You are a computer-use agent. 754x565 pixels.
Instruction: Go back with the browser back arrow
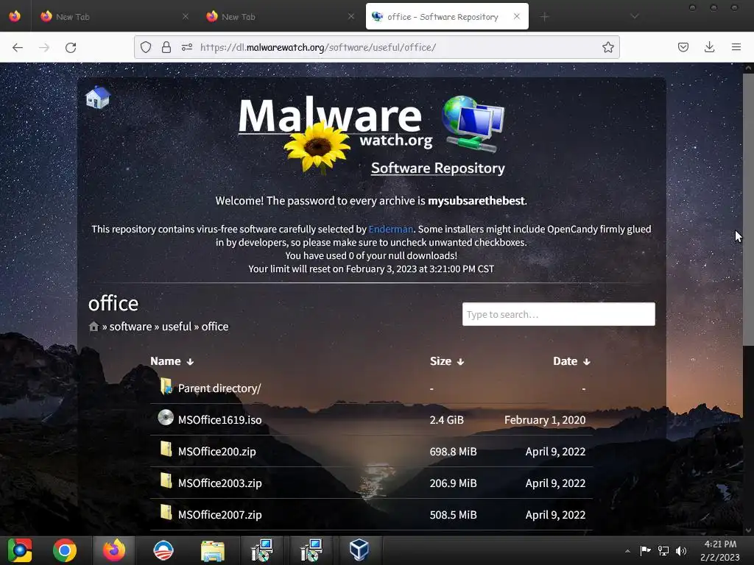click(x=18, y=47)
